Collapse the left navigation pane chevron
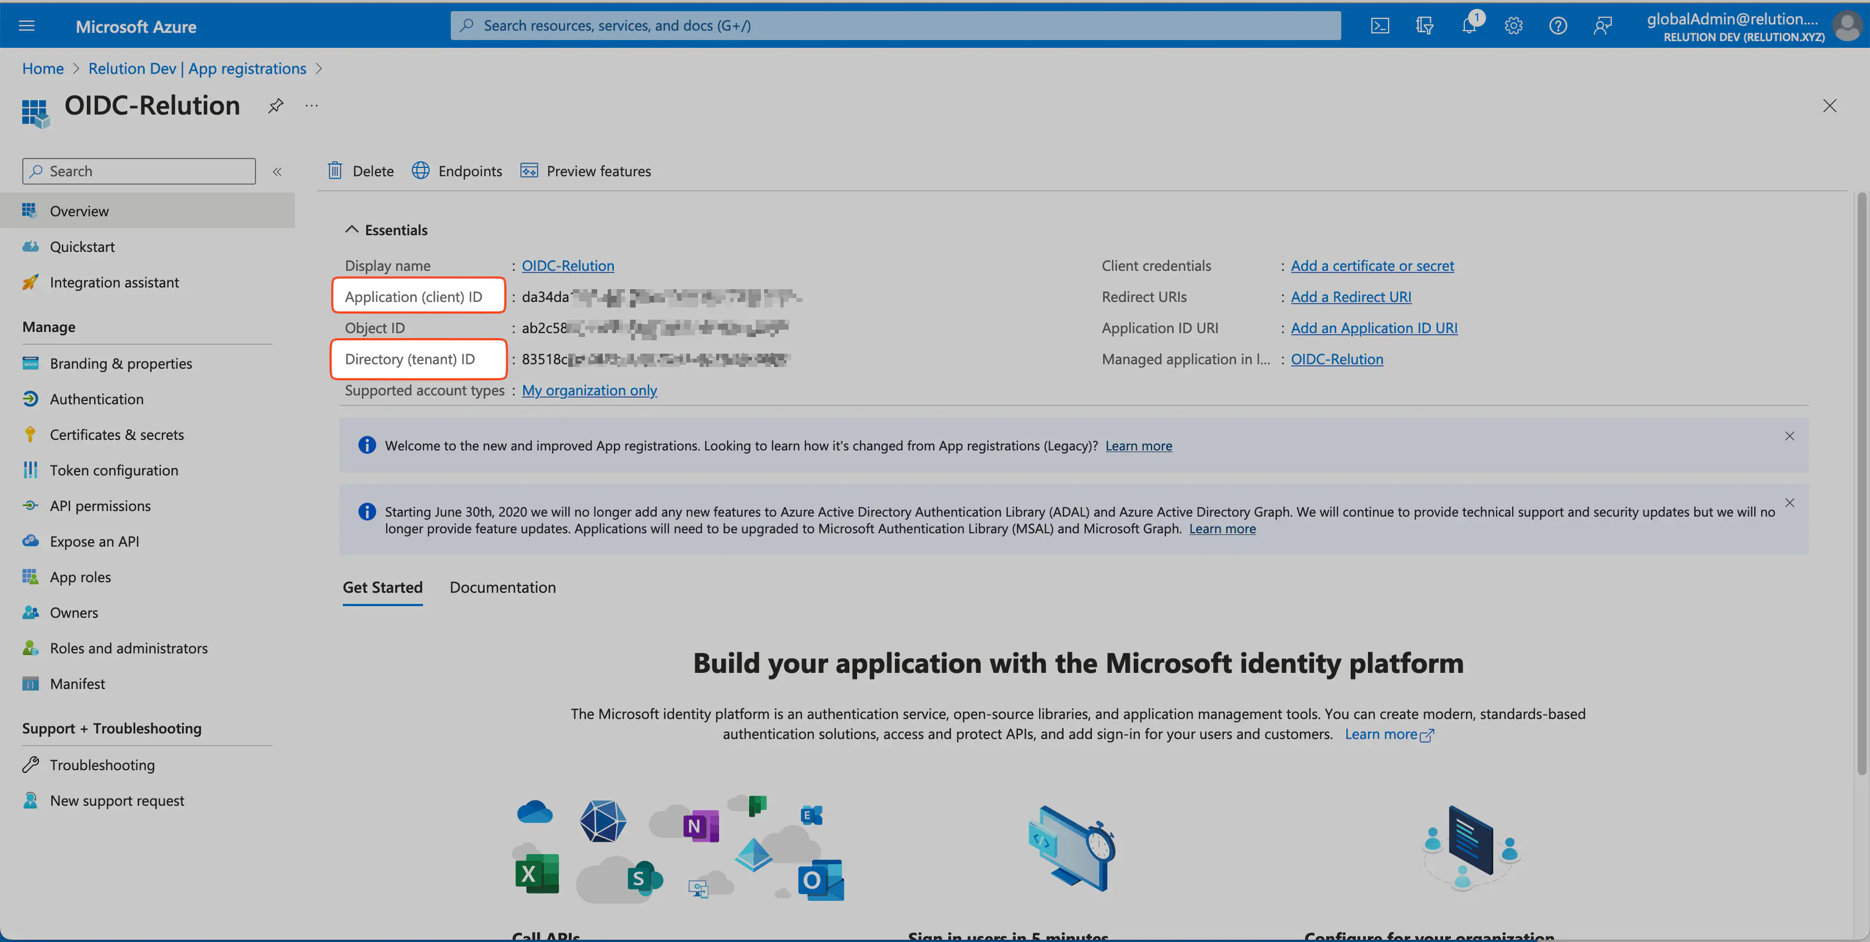 [277, 171]
